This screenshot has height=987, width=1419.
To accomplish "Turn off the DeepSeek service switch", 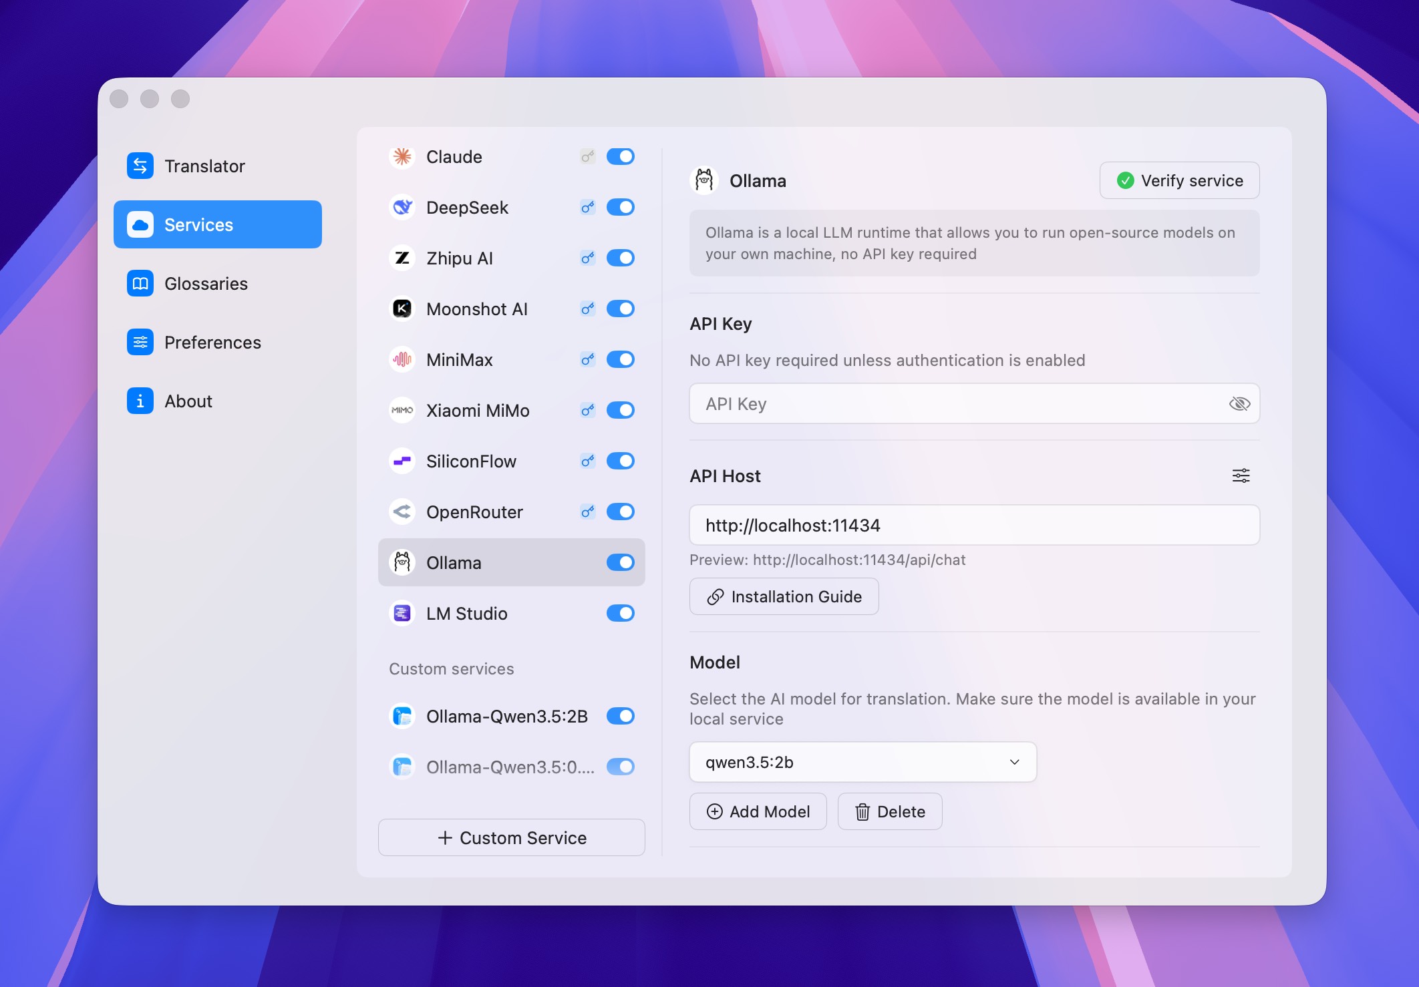I will [621, 208].
